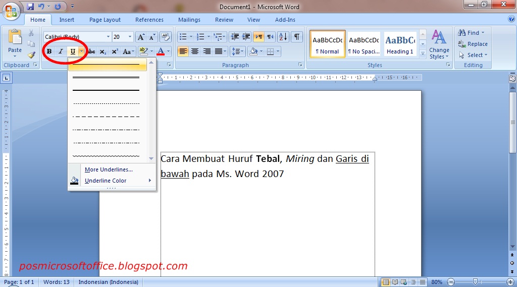Apply the No Spacing style
Image resolution: width=517 pixels, height=287 pixels.
364,44
